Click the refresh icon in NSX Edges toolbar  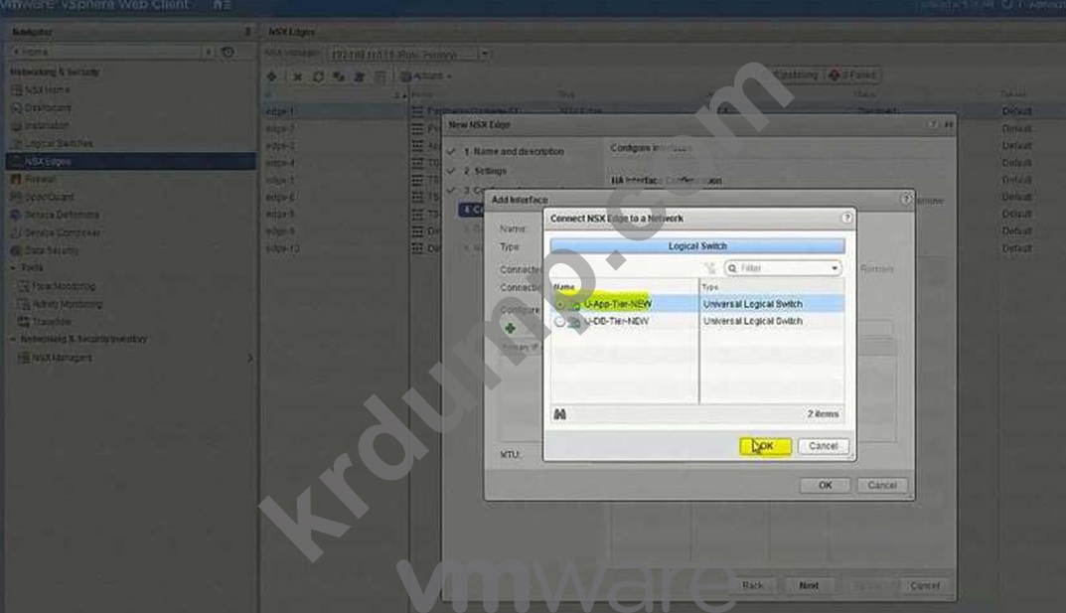(318, 77)
